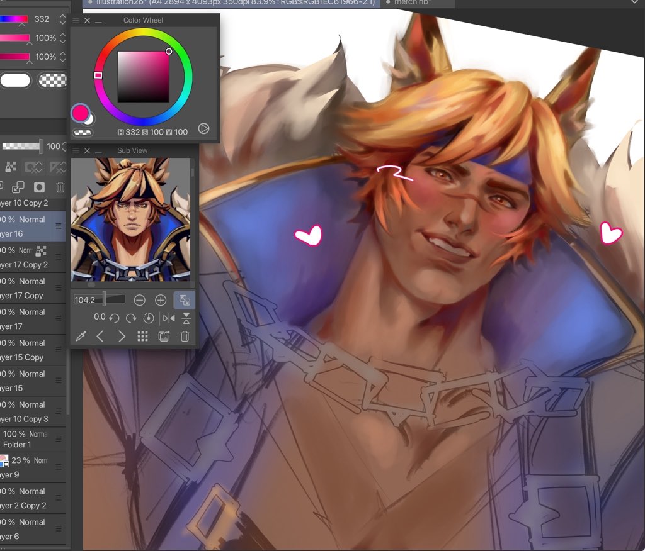645x551 pixels.
Task: Minimize the Sub View panel
Action: 98,152
